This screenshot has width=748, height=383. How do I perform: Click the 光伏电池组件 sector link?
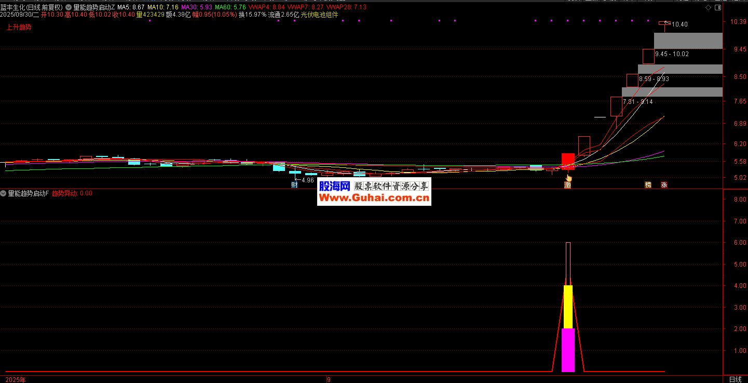319,15
